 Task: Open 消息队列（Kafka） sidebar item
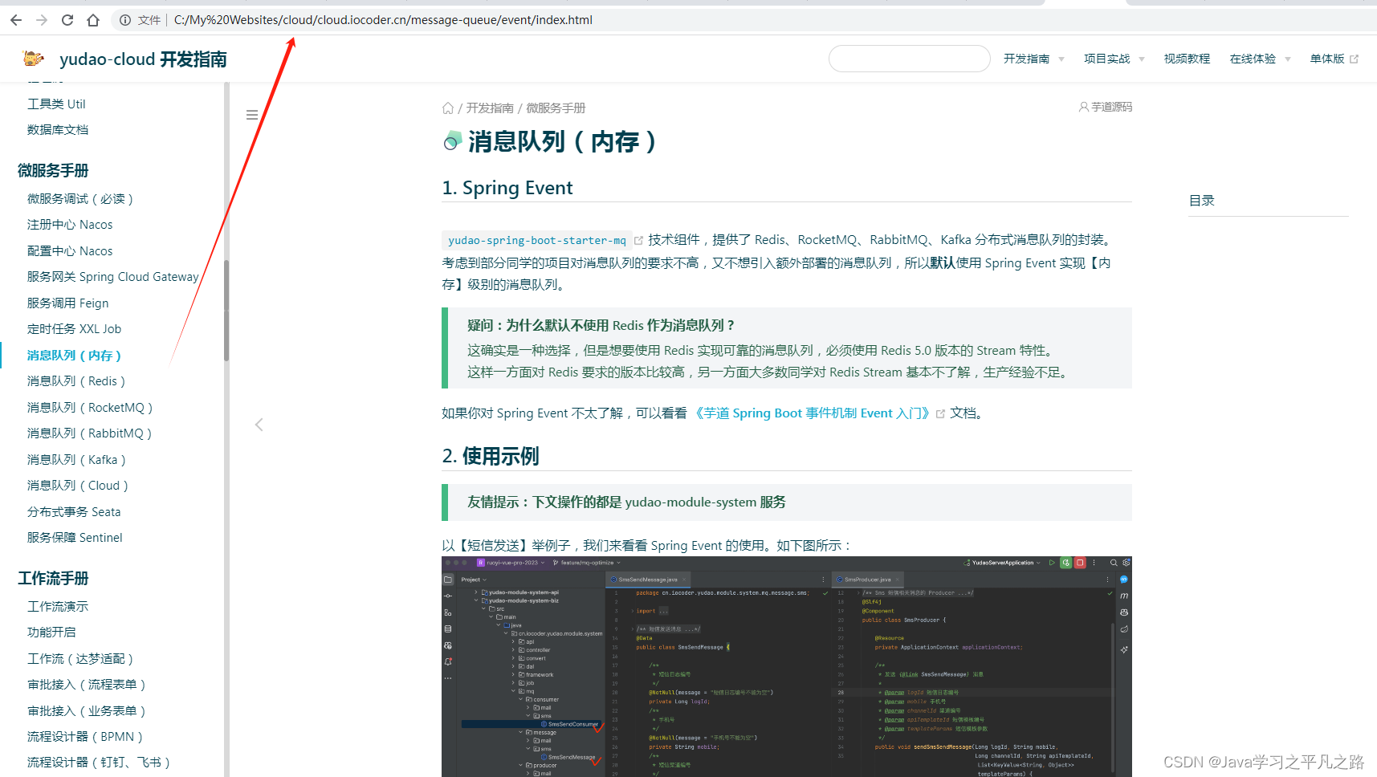[76, 459]
